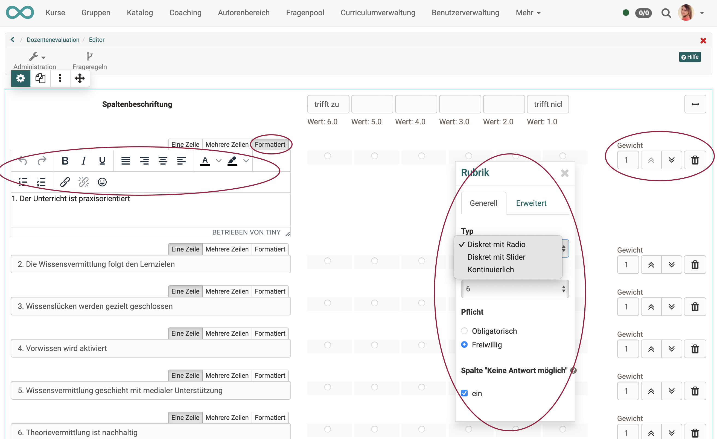
Task: Delete row 2 with trash icon
Action: point(695,264)
